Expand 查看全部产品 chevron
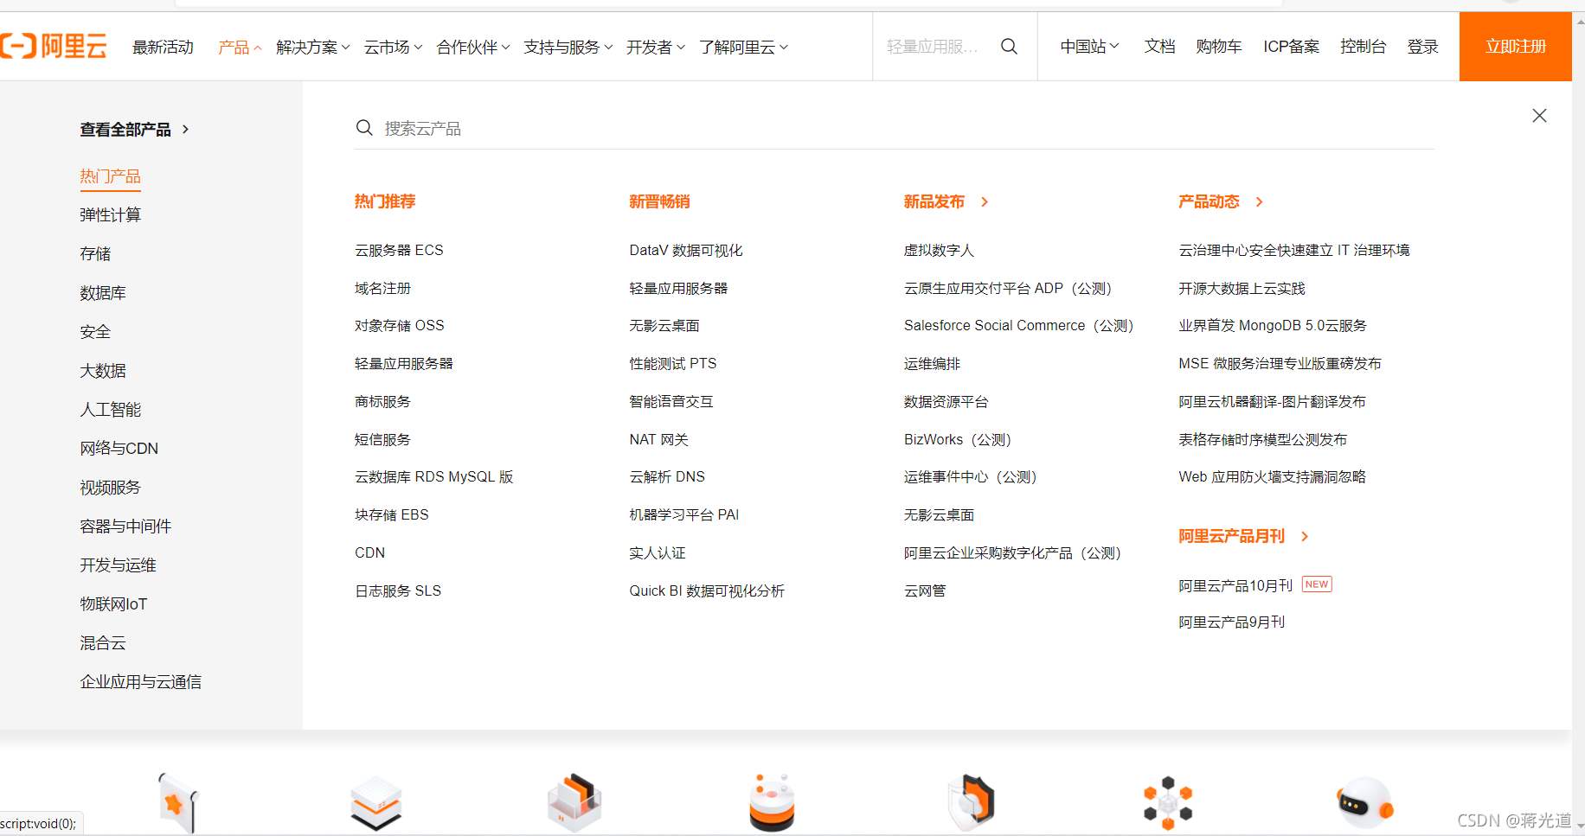Viewport: 1585px width, 836px height. tap(185, 130)
